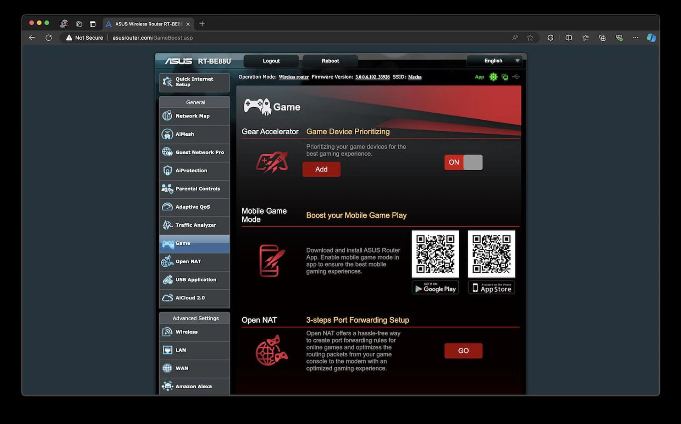The image size is (681, 424).
Task: Open a new browser tab
Action: pyautogui.click(x=202, y=24)
